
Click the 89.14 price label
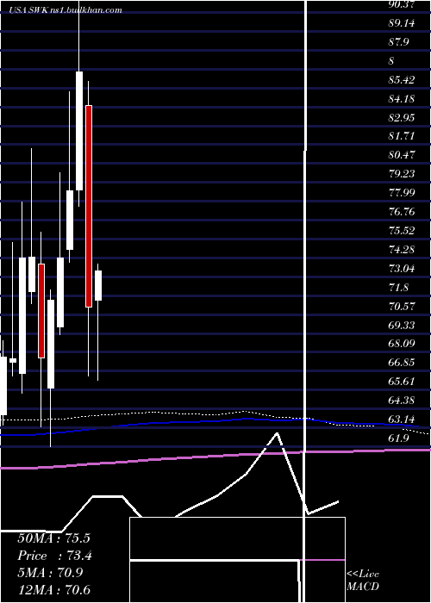click(402, 23)
